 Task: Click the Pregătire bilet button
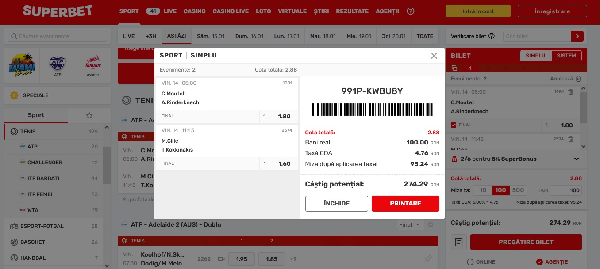526,242
